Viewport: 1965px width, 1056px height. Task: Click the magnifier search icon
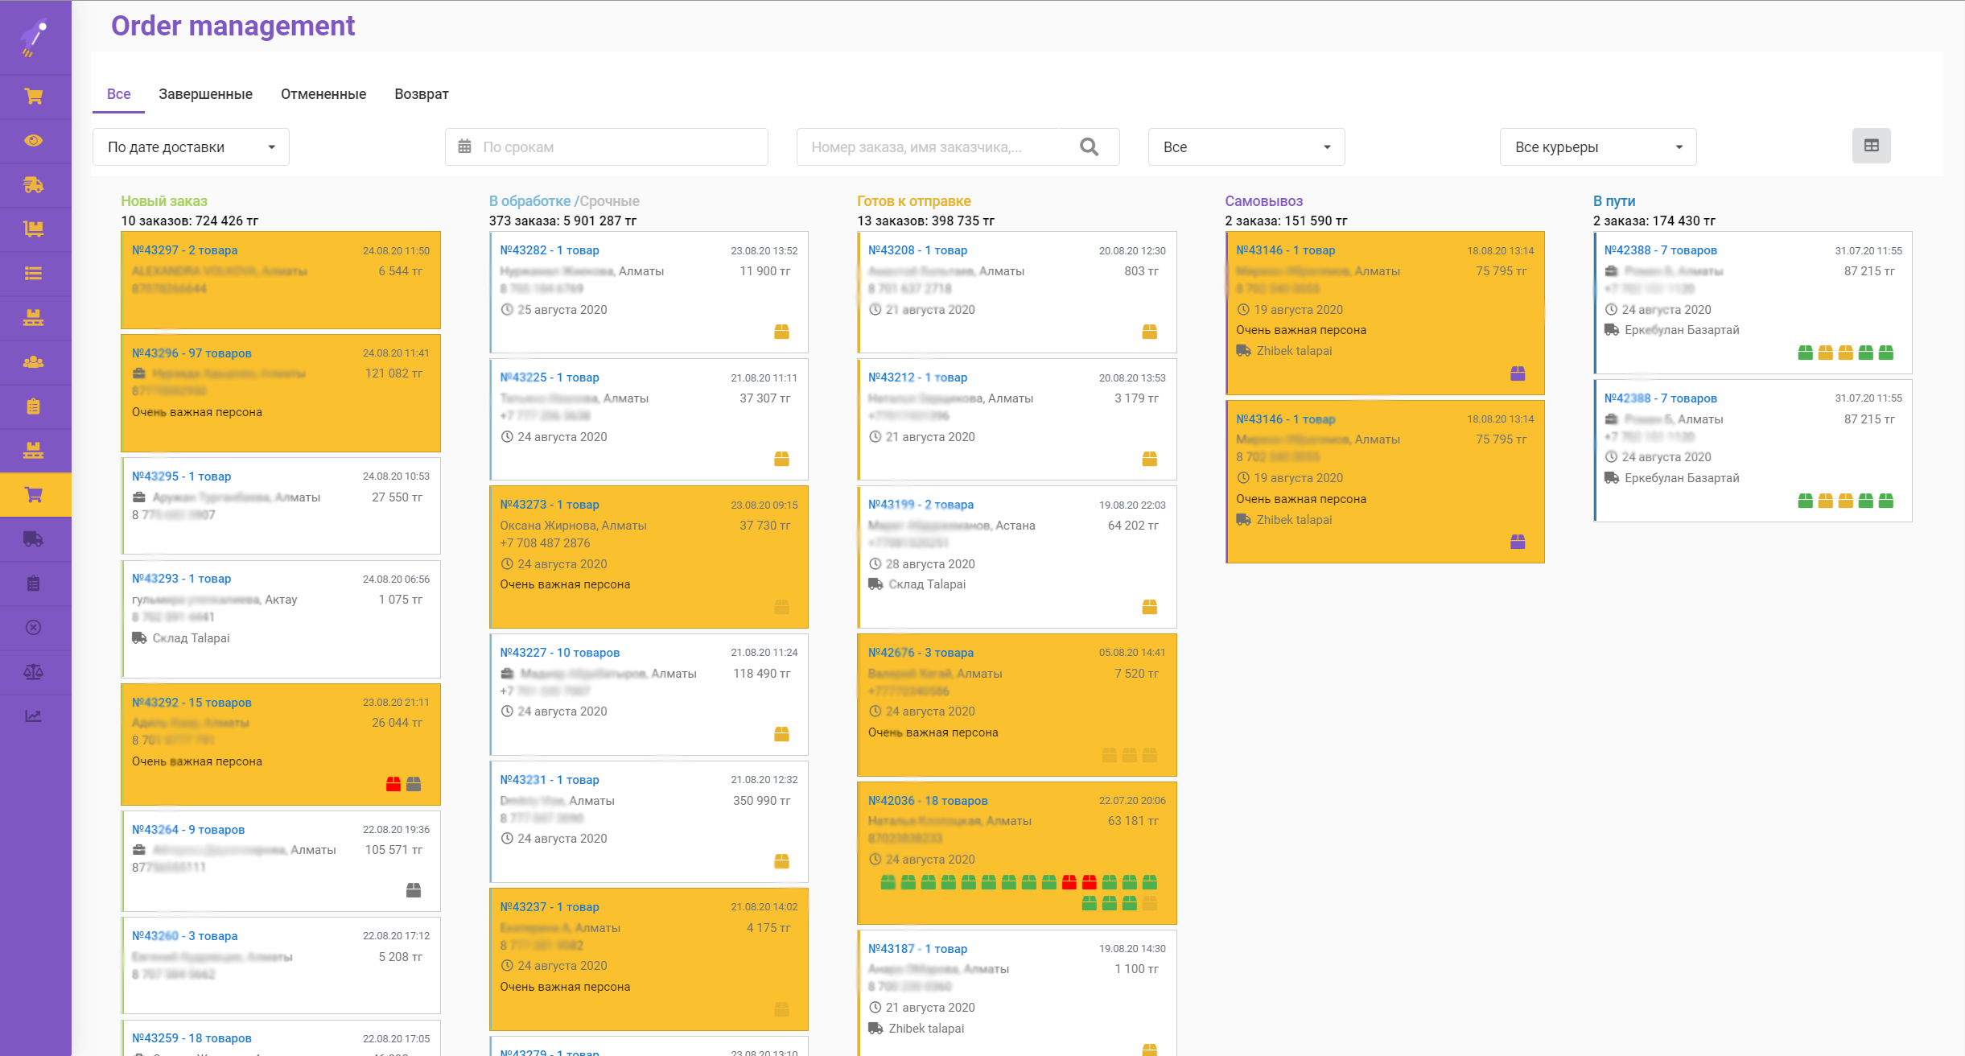1090,147
